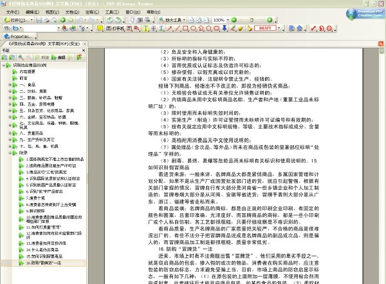Open the 工具(T) menu
Image resolution: width=386 pixels, height=284 pixels.
(112, 12)
